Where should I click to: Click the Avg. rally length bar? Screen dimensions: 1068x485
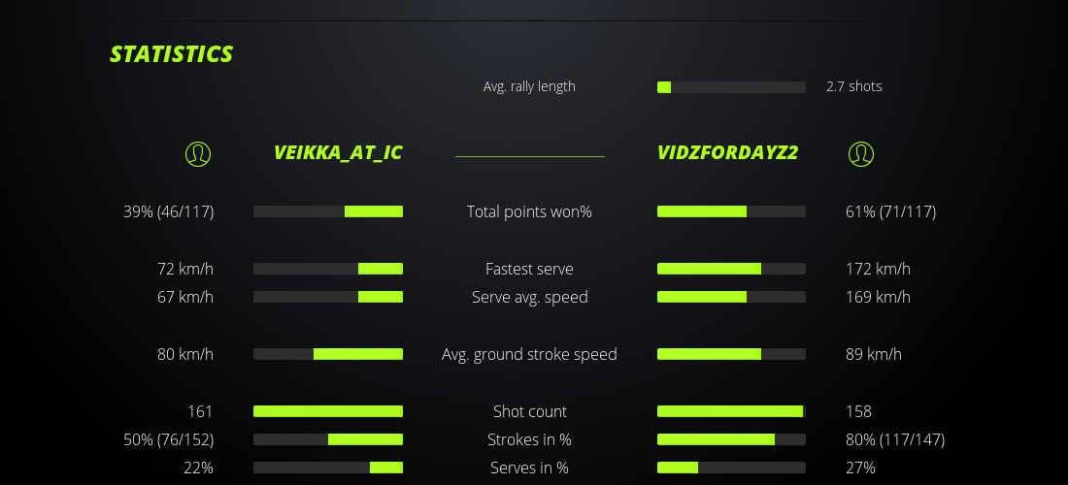731,87
